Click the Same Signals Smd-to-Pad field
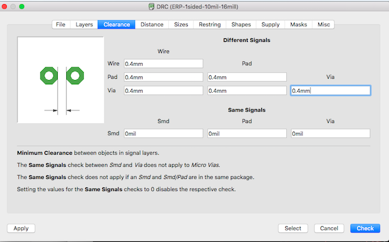389x242 pixels. pos(247,133)
